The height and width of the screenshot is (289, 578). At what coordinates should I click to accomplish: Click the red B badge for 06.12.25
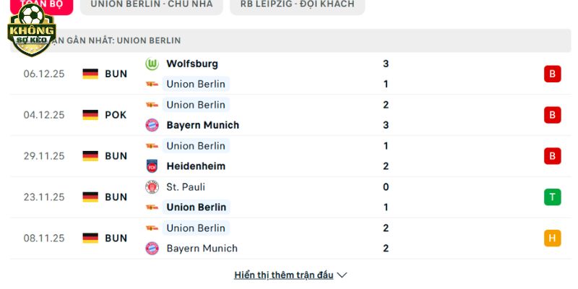(x=553, y=74)
